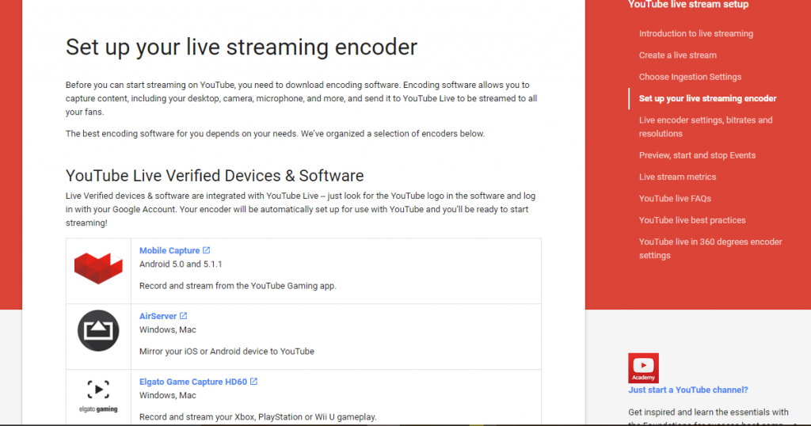Open YouTube live in 360 degrees encoder settings
Viewport: 811px width, 426px height.
(710, 248)
